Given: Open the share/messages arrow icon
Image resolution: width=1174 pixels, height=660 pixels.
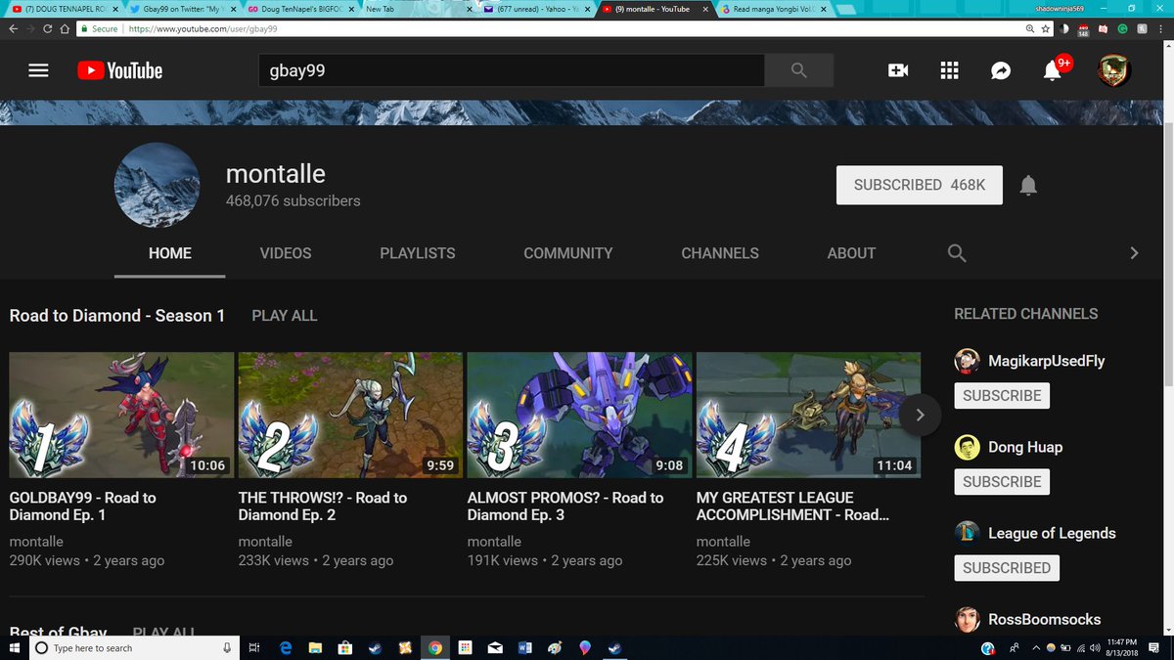Looking at the screenshot, I should [1000, 70].
